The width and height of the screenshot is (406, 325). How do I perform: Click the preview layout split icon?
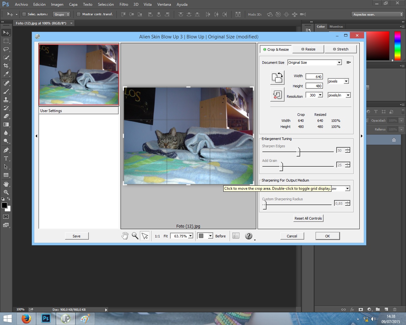coord(236,236)
